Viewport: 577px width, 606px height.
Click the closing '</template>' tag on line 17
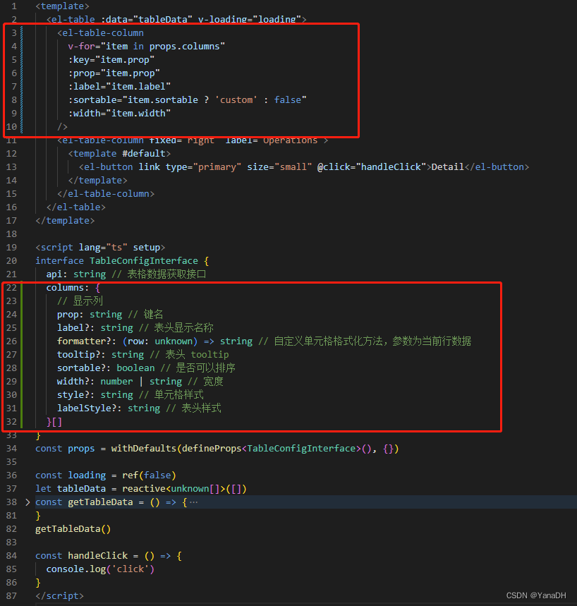point(65,221)
